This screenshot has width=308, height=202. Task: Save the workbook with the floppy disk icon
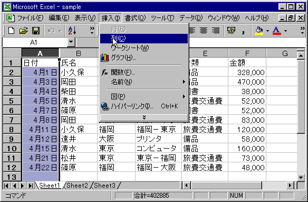tap(36, 31)
